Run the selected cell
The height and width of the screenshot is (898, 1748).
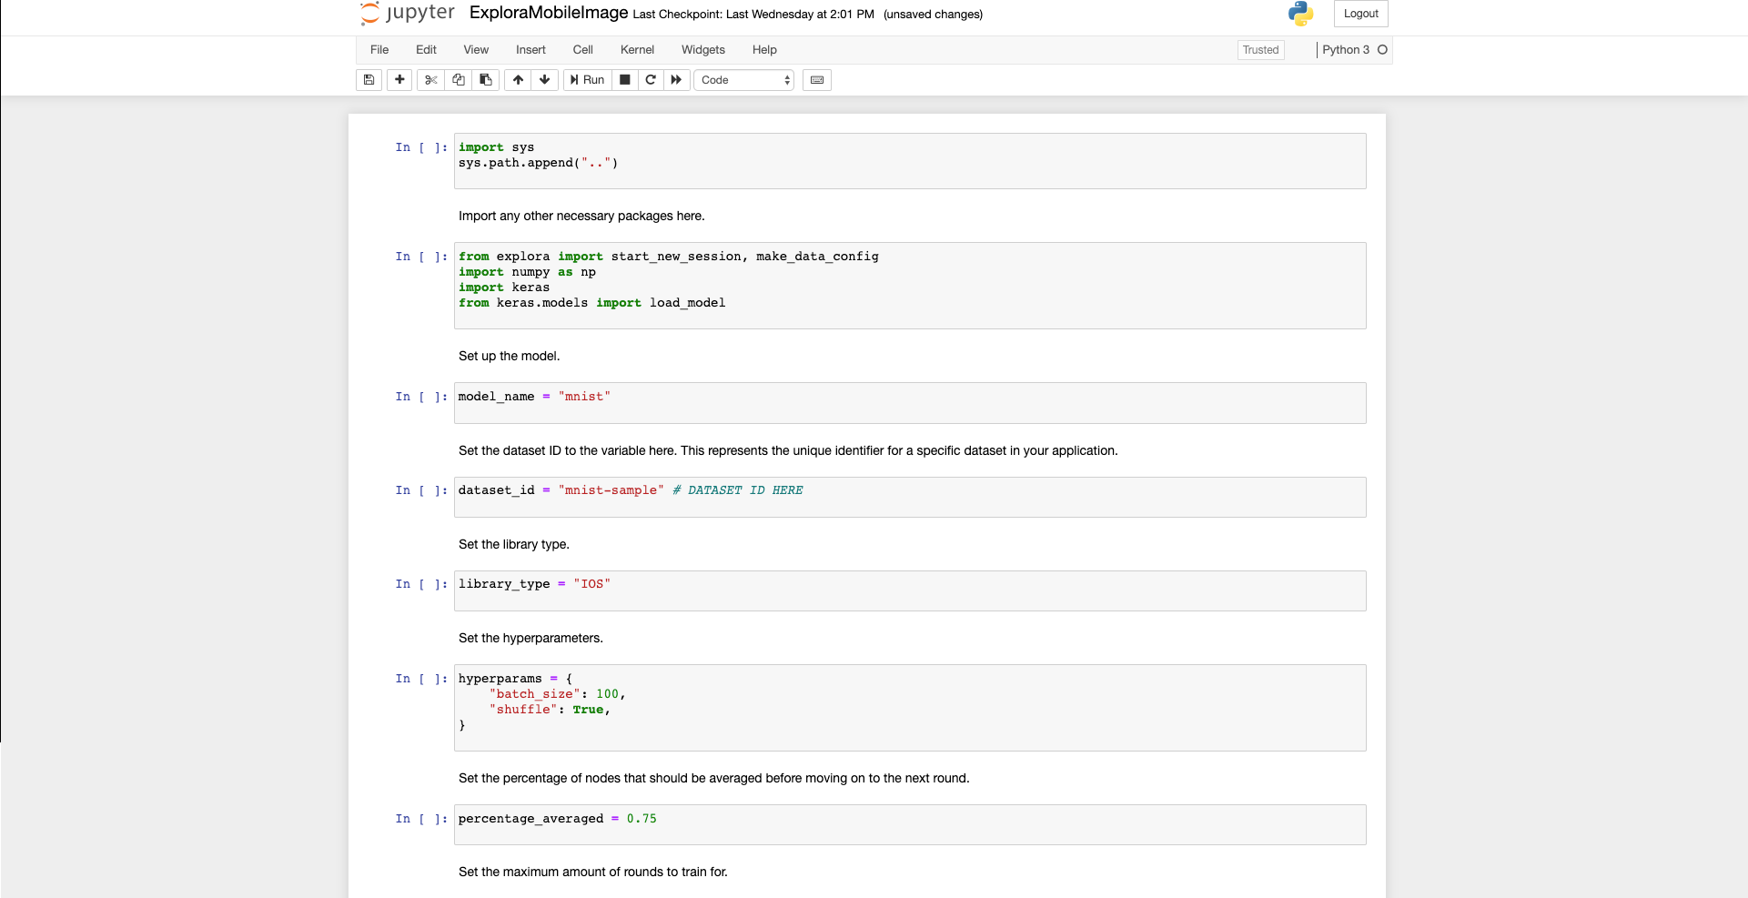click(588, 80)
